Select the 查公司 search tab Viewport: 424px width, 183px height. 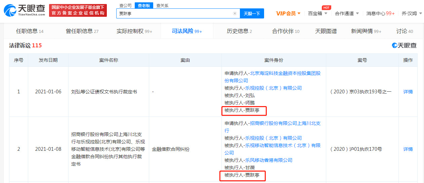click(125, 5)
